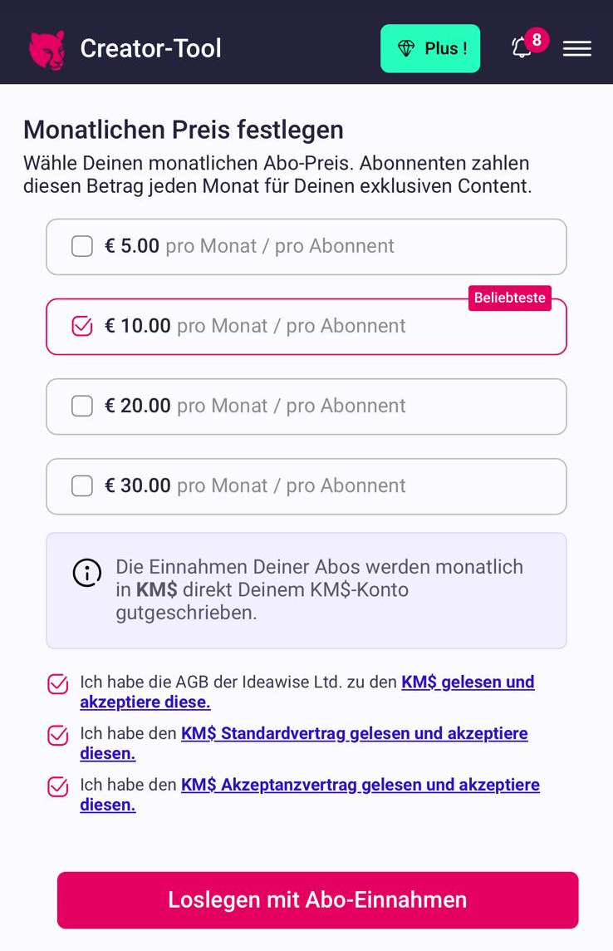Click the diamond icon in Plus button
The width and height of the screenshot is (613, 951).
(x=406, y=48)
